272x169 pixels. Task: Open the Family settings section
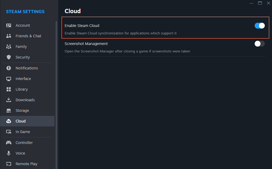pyautogui.click(x=21, y=47)
